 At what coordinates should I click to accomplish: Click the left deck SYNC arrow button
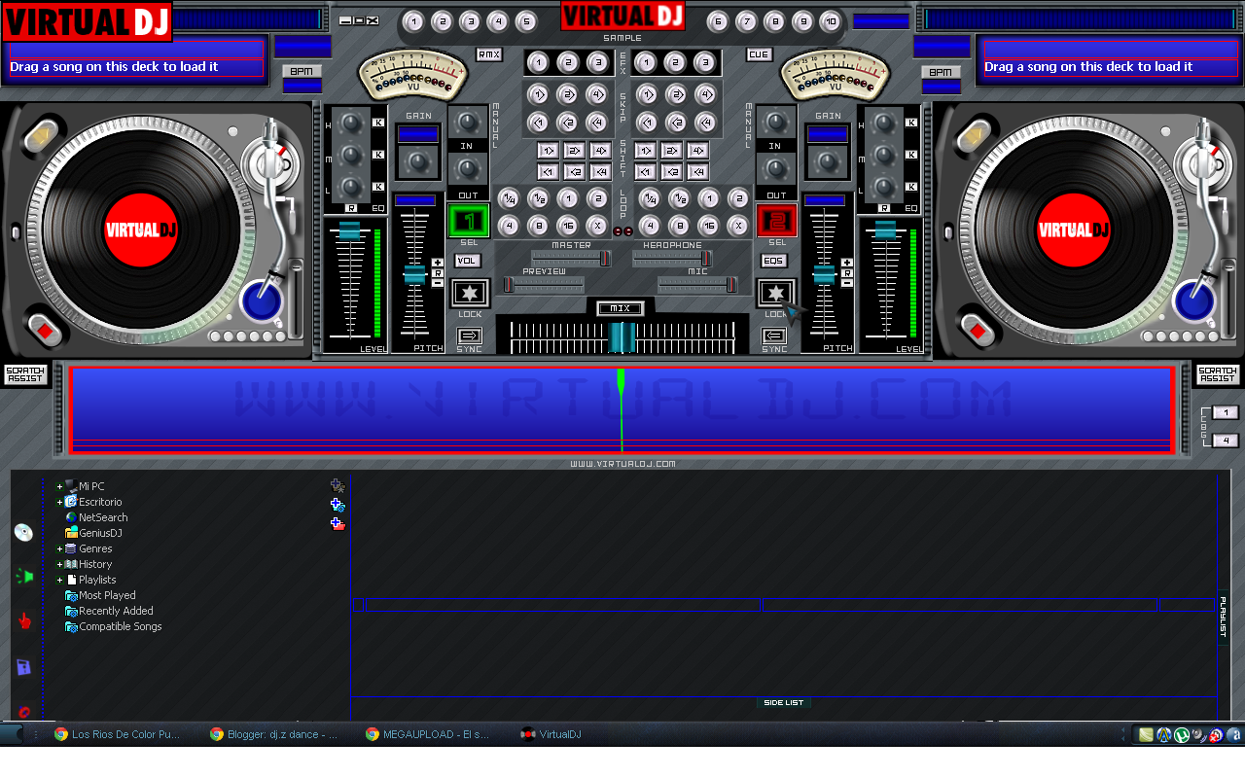[470, 336]
